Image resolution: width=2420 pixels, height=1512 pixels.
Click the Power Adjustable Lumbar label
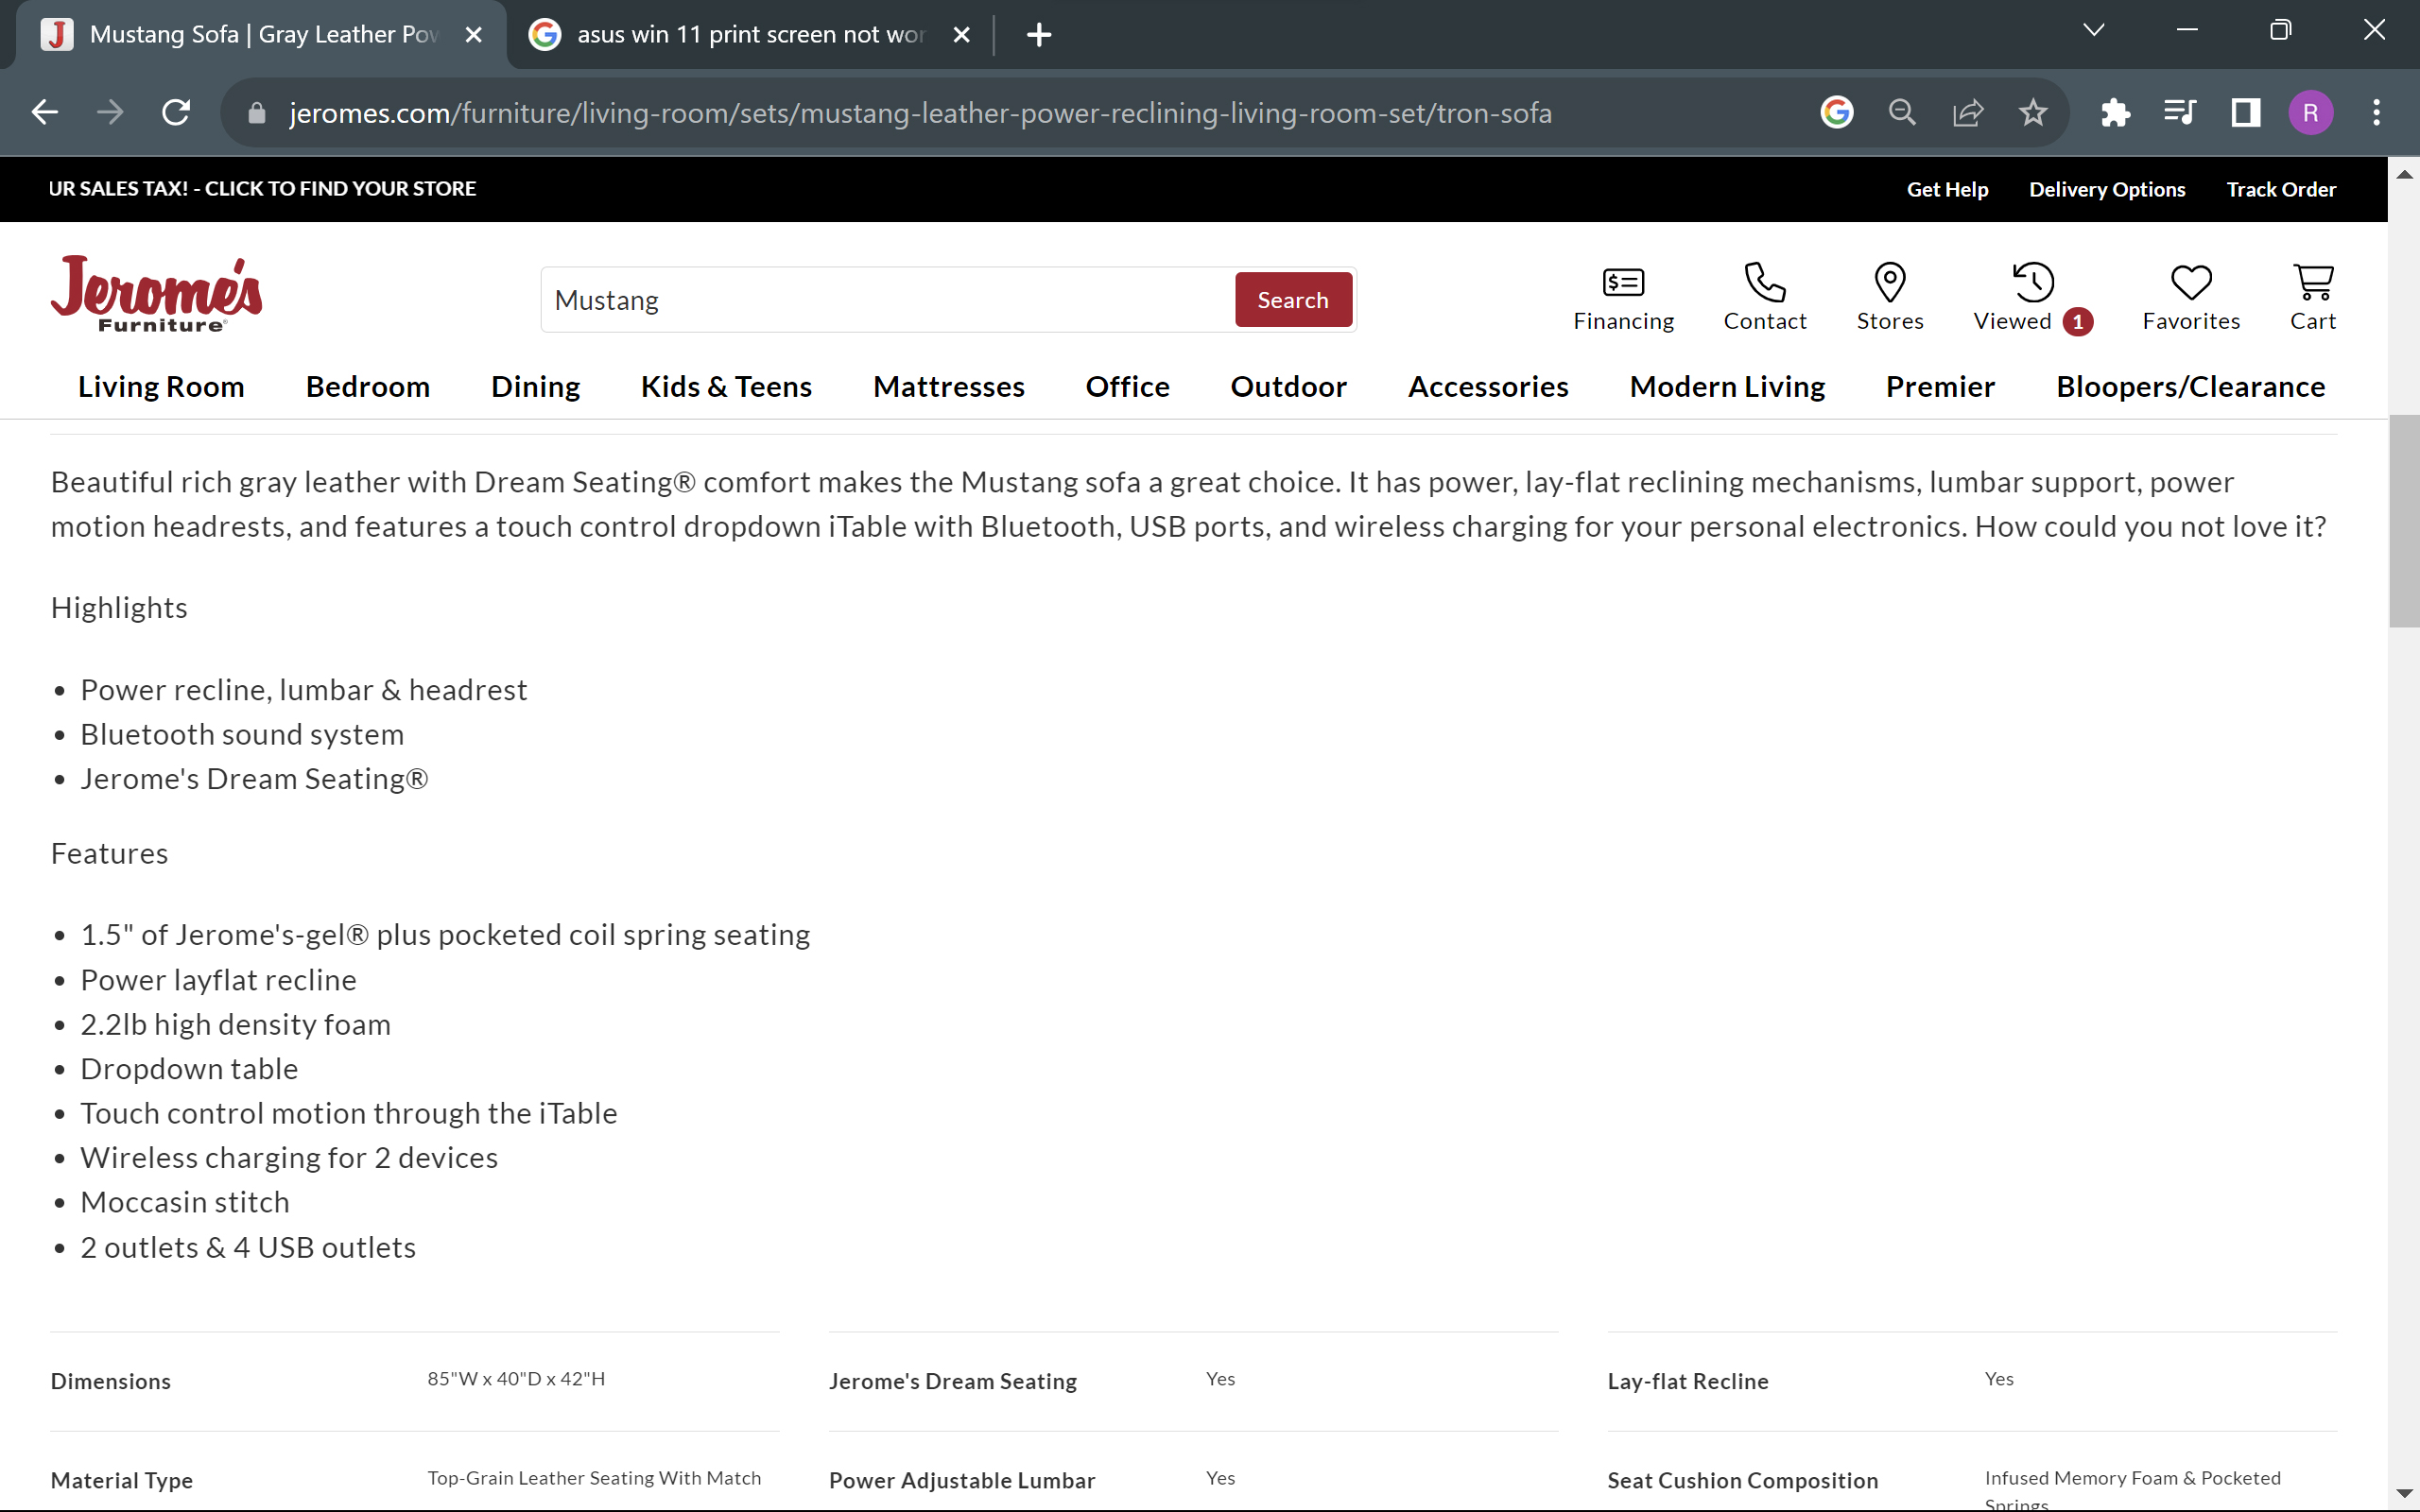point(961,1480)
